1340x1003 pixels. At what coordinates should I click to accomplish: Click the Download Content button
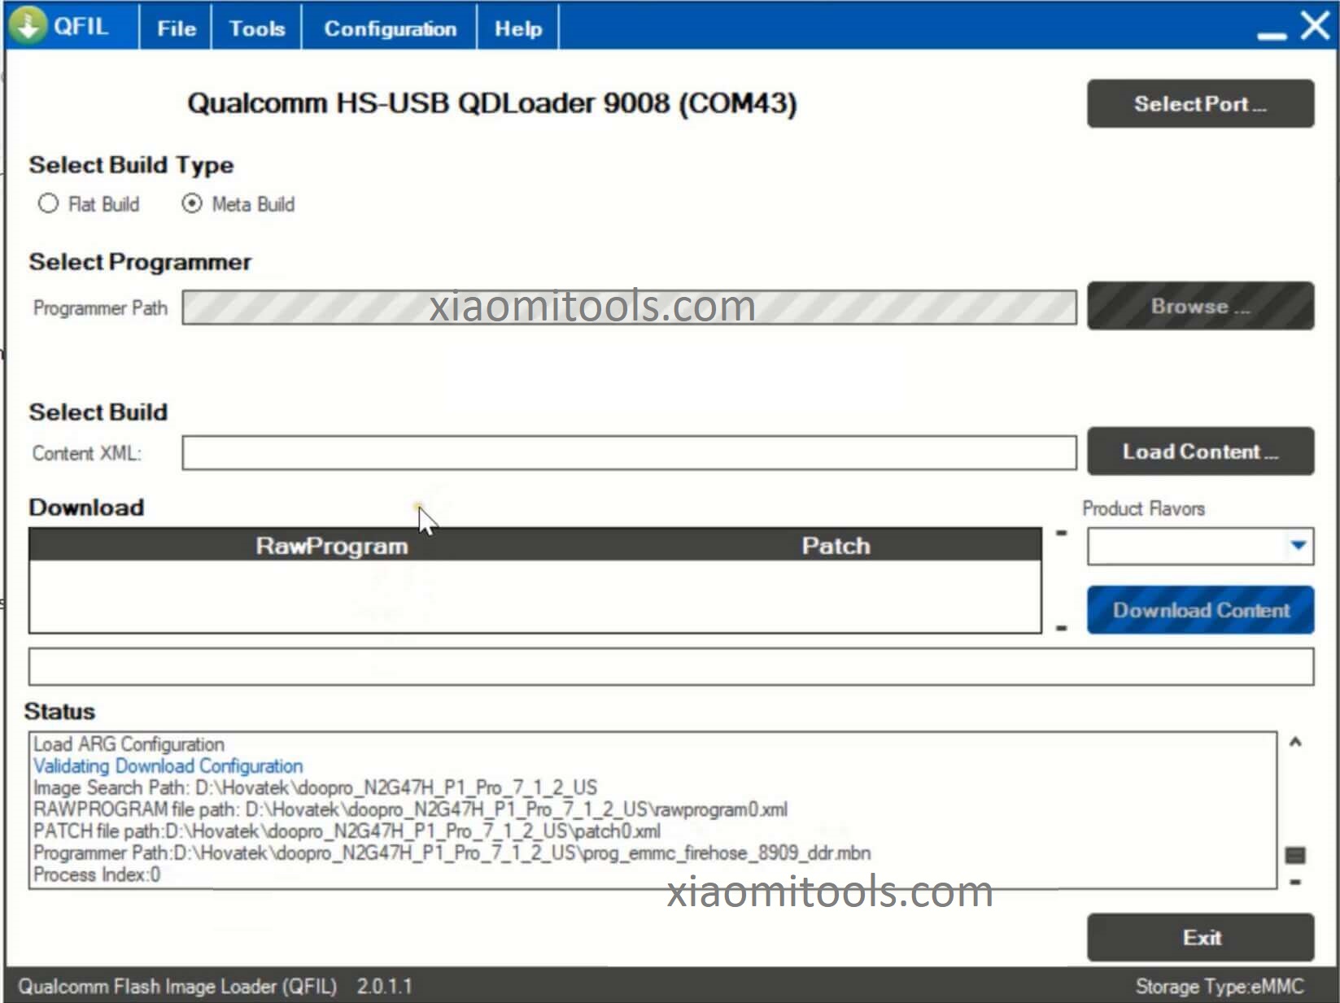[x=1199, y=610]
